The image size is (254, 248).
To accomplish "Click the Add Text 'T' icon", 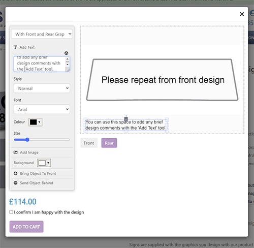I will tap(15, 47).
